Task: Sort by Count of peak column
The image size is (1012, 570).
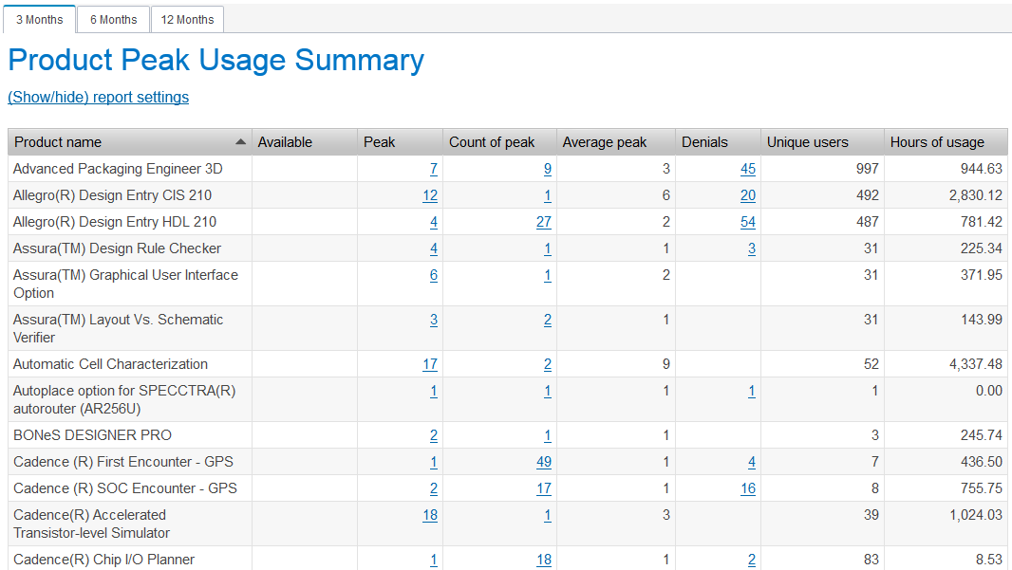Action: tap(492, 142)
